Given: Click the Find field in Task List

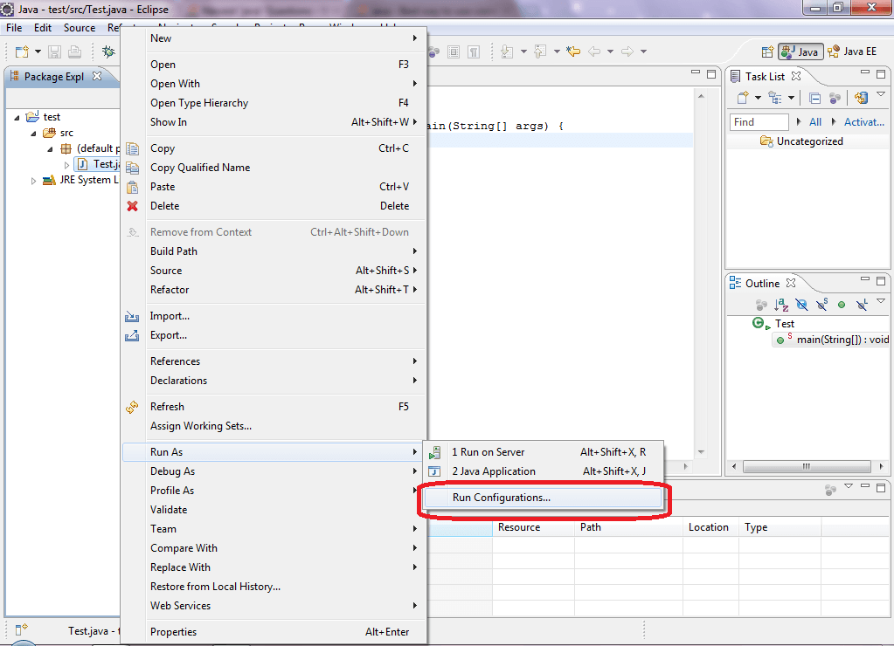Looking at the screenshot, I should pyautogui.click(x=759, y=122).
